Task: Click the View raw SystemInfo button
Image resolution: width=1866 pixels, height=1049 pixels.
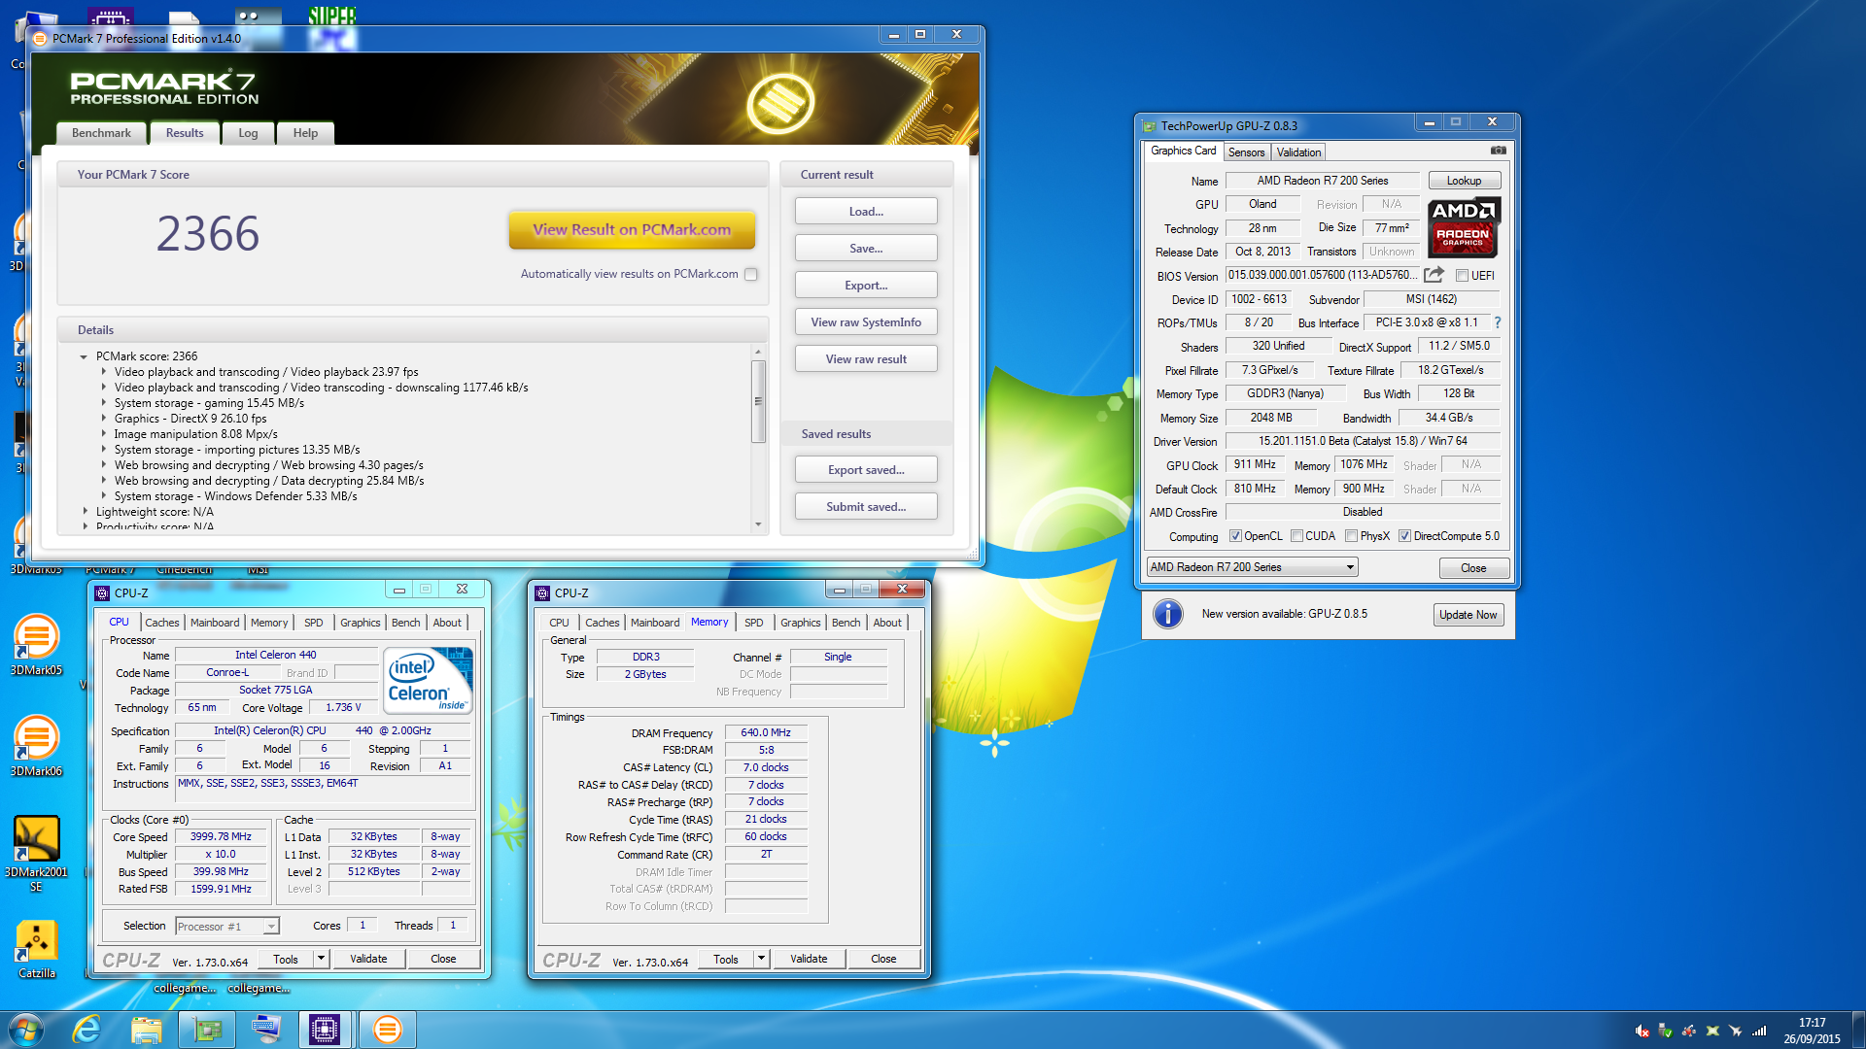Action: pyautogui.click(x=866, y=322)
